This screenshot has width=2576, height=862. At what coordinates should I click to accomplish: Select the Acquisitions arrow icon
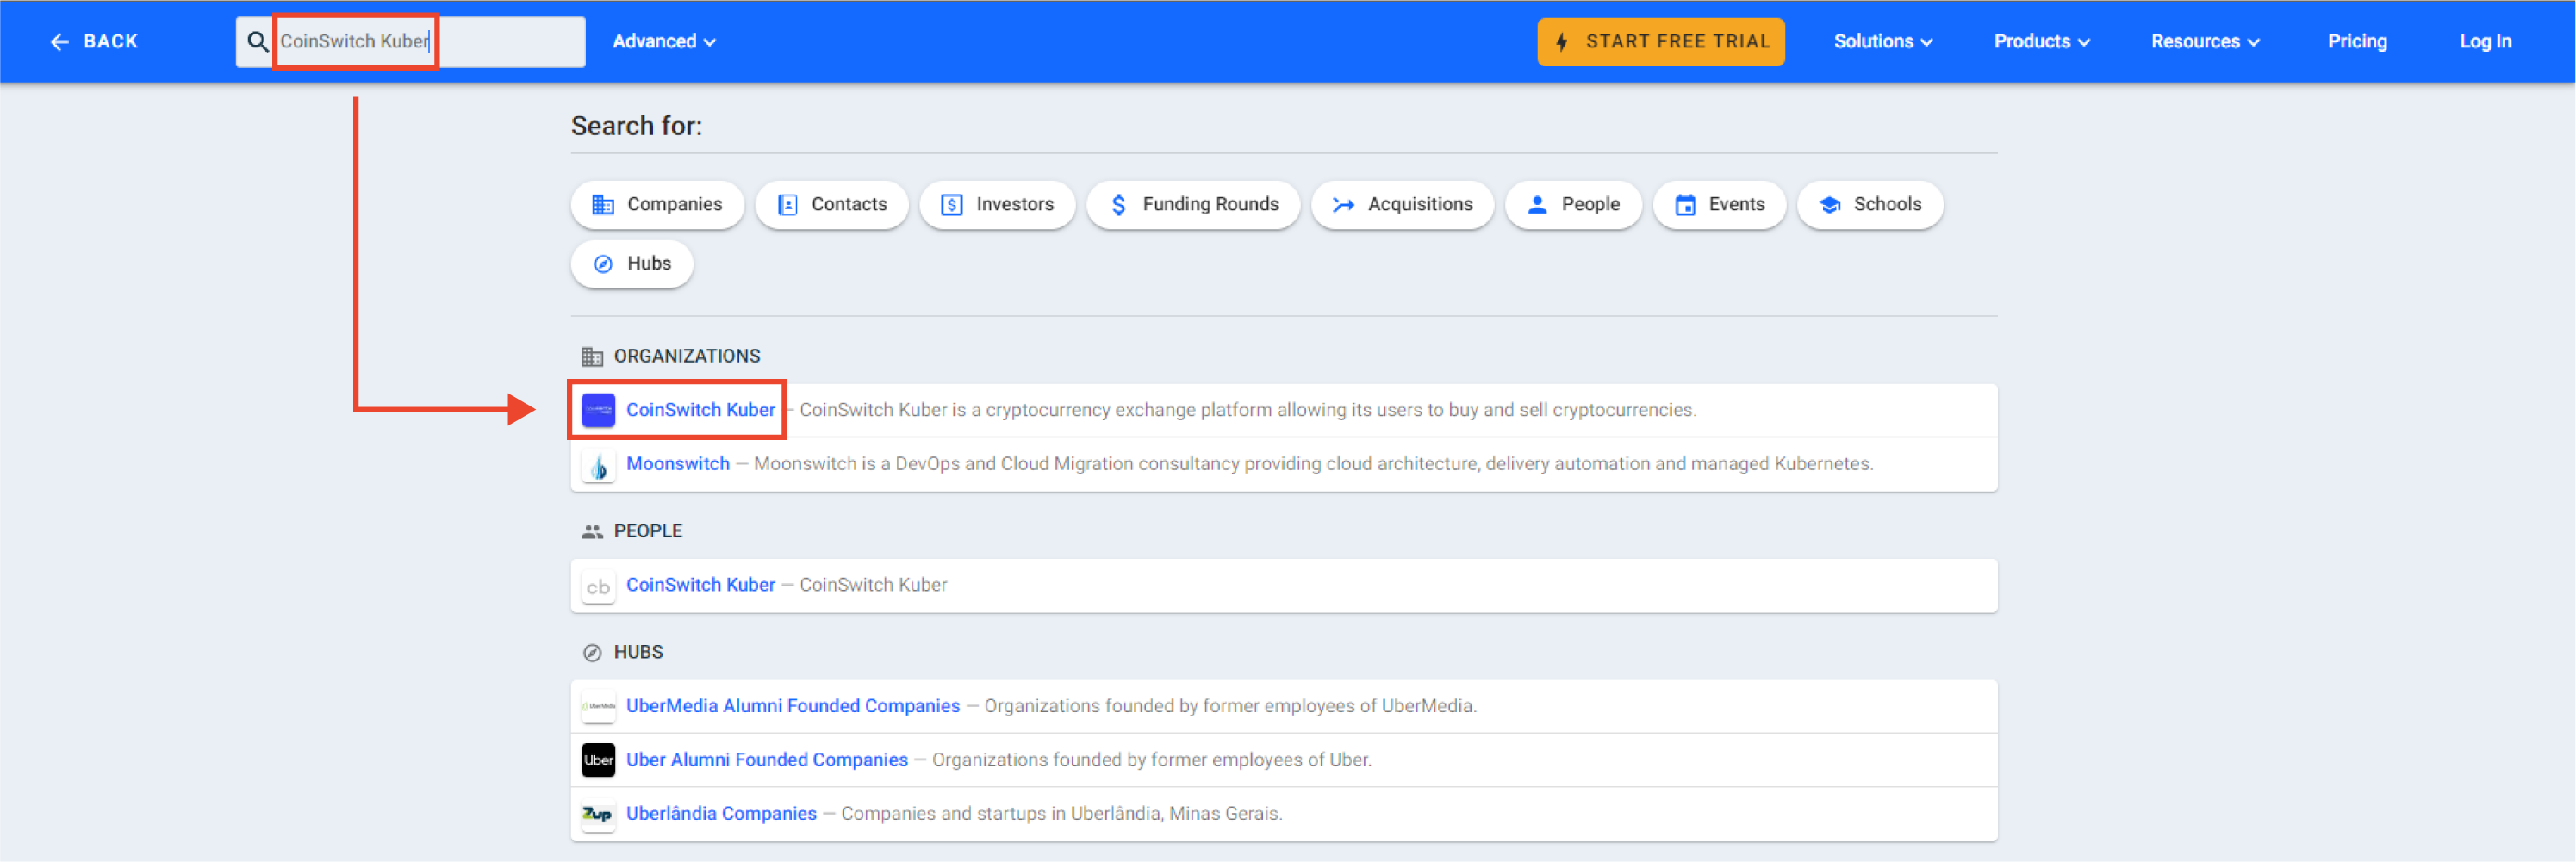pyautogui.click(x=1341, y=204)
